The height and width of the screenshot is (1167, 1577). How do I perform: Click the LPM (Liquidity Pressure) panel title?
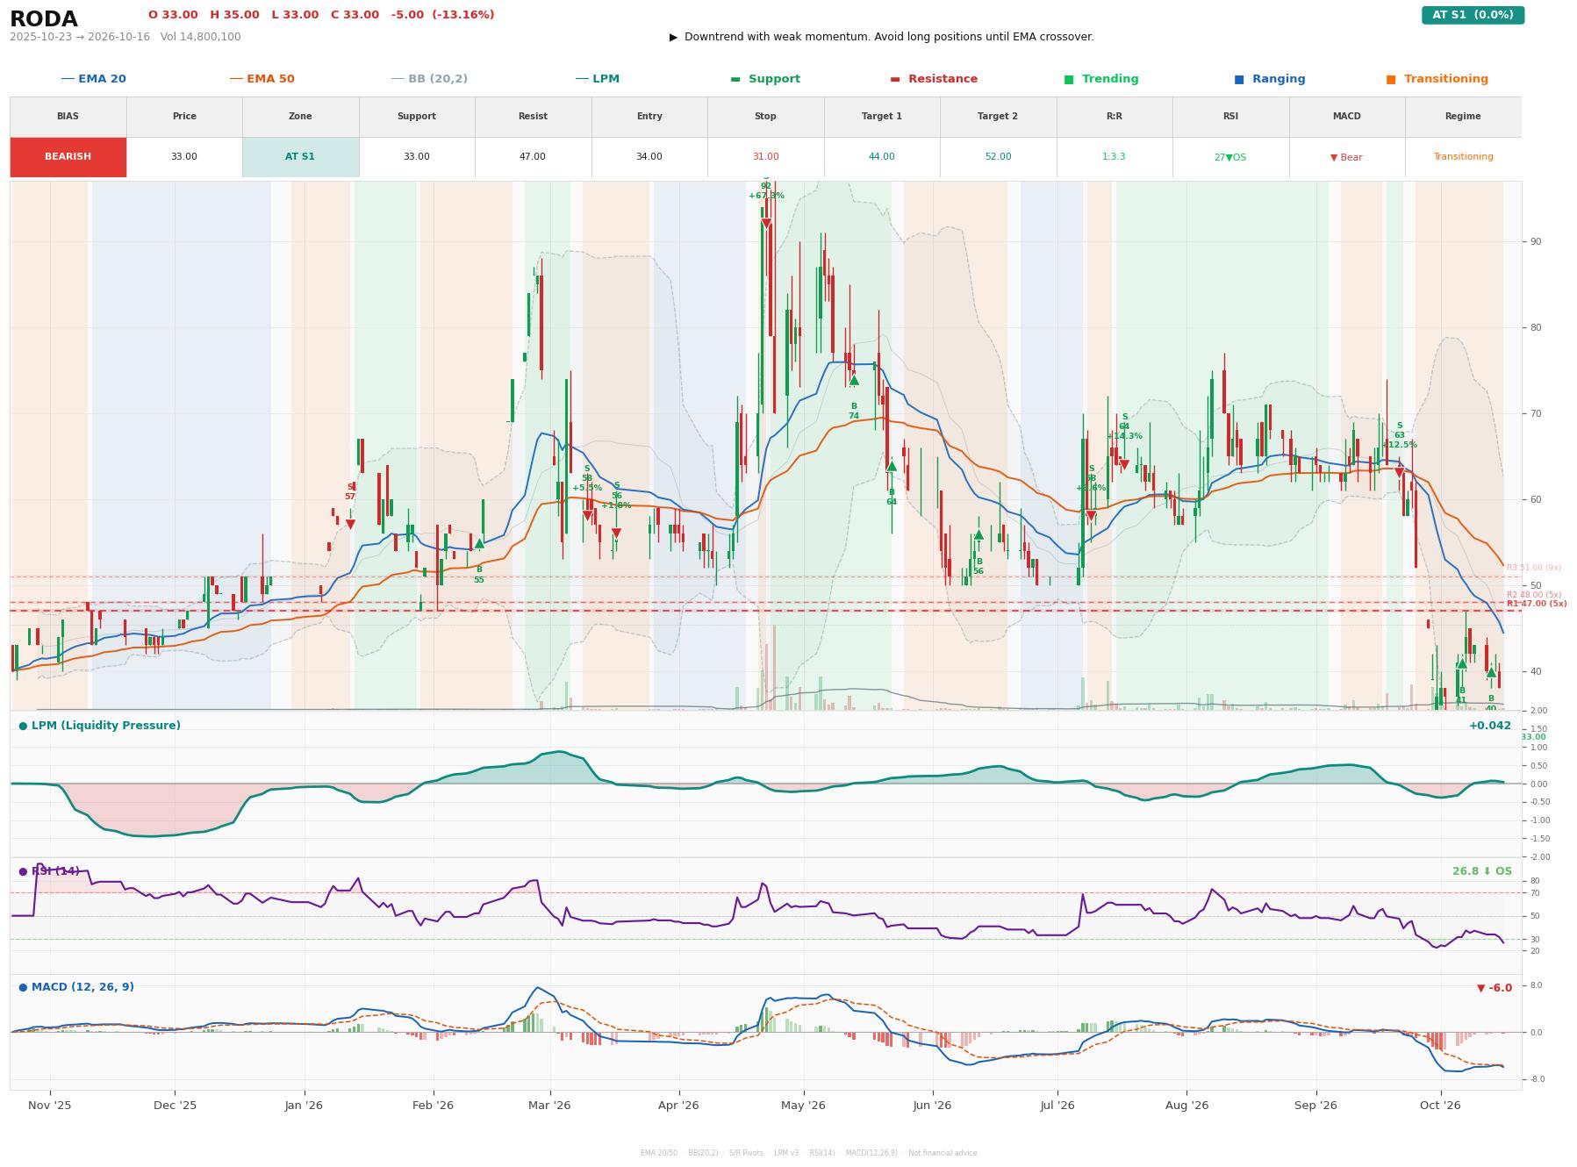99,726
